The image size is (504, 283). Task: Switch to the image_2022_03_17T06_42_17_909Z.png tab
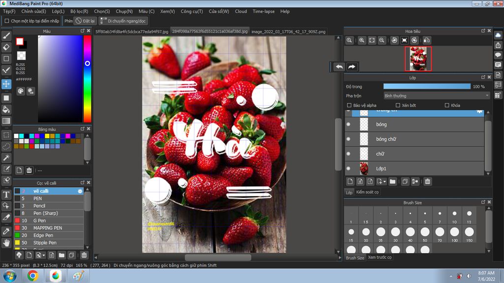(x=288, y=31)
